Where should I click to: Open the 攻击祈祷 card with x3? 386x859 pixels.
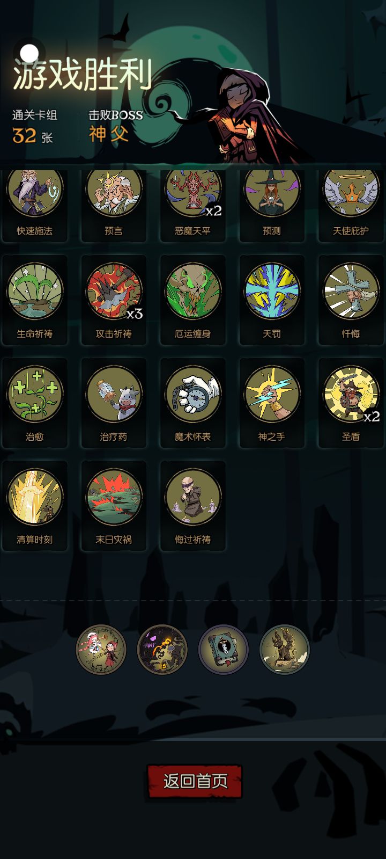(x=114, y=300)
